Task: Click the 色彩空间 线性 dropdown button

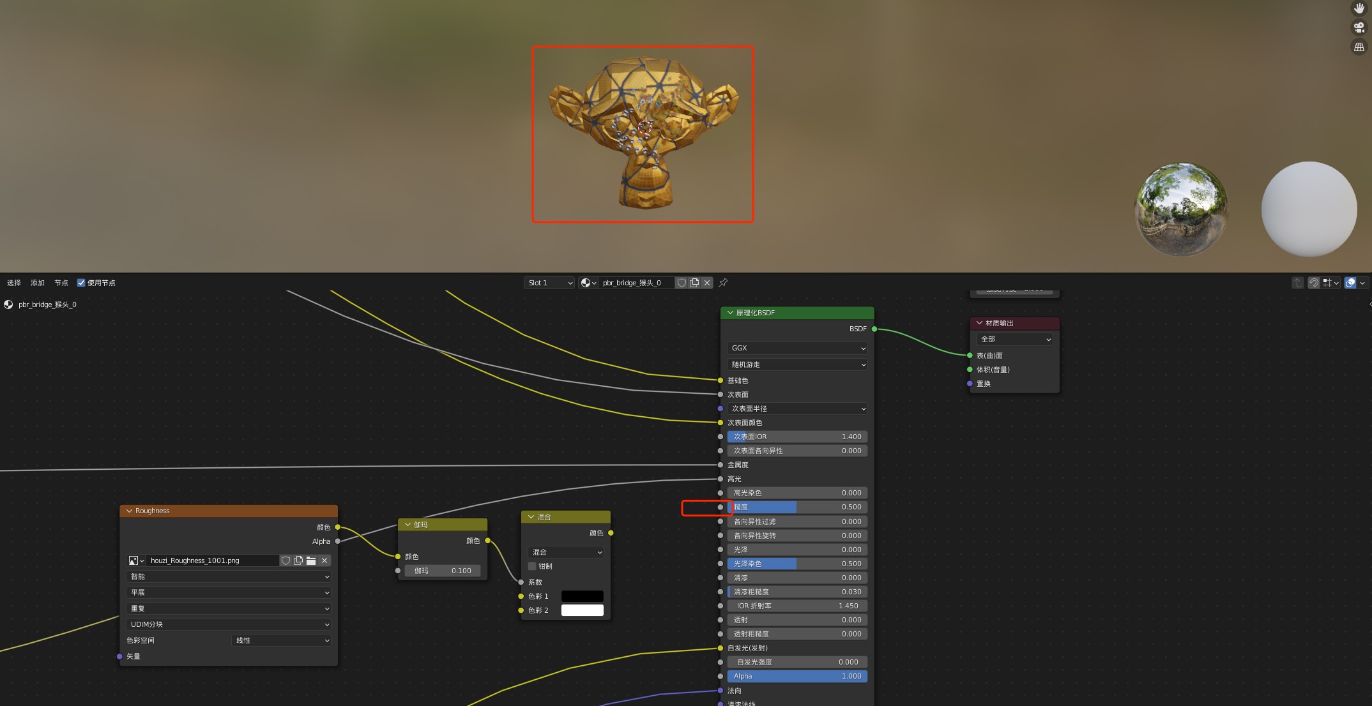Action: [x=280, y=640]
